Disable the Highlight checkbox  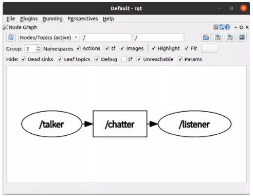tap(153, 48)
